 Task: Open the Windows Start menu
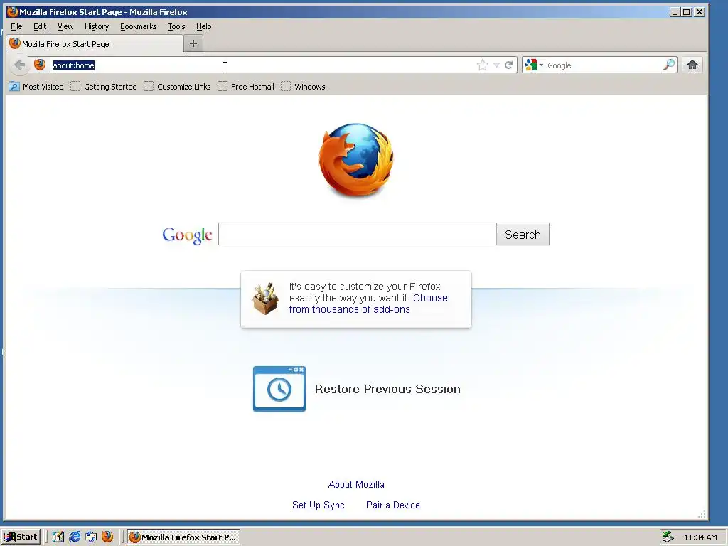(x=21, y=537)
